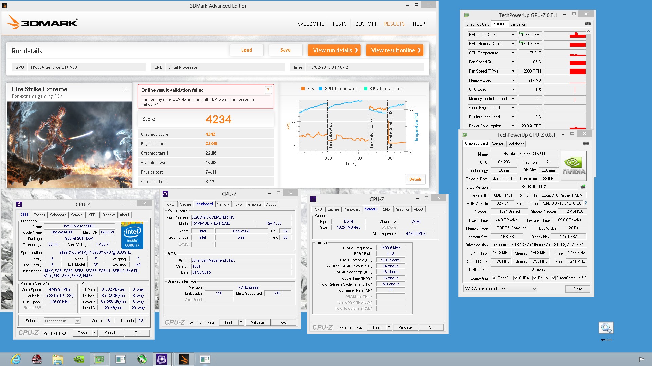Screen dimensions: 652x366
Task: Open the Fan Speed (%) sensor dropdown
Action: coord(513,62)
